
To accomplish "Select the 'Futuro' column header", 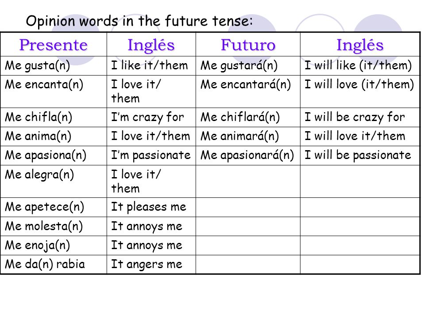I will click(248, 45).
